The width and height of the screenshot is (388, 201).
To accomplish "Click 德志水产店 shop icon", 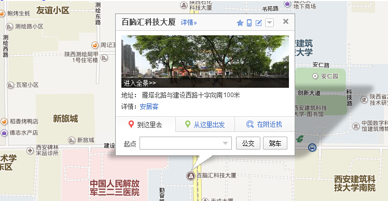I will tap(4, 132).
